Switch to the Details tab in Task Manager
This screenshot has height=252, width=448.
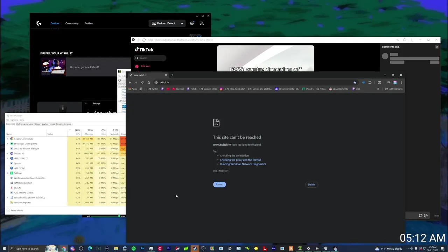pyautogui.click(x=59, y=124)
